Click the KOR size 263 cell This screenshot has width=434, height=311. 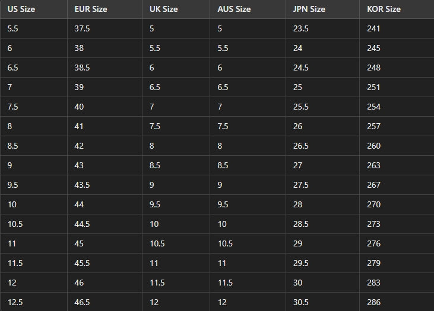pyautogui.click(x=373, y=165)
